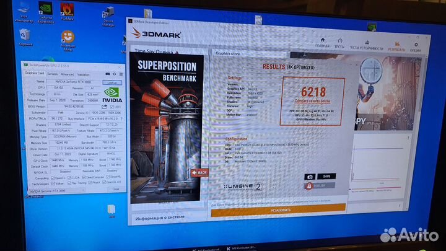Screen dimensions: 446x251
Task: Open the GPU selection dropdown in GPU-Z
Action: (x=62, y=192)
